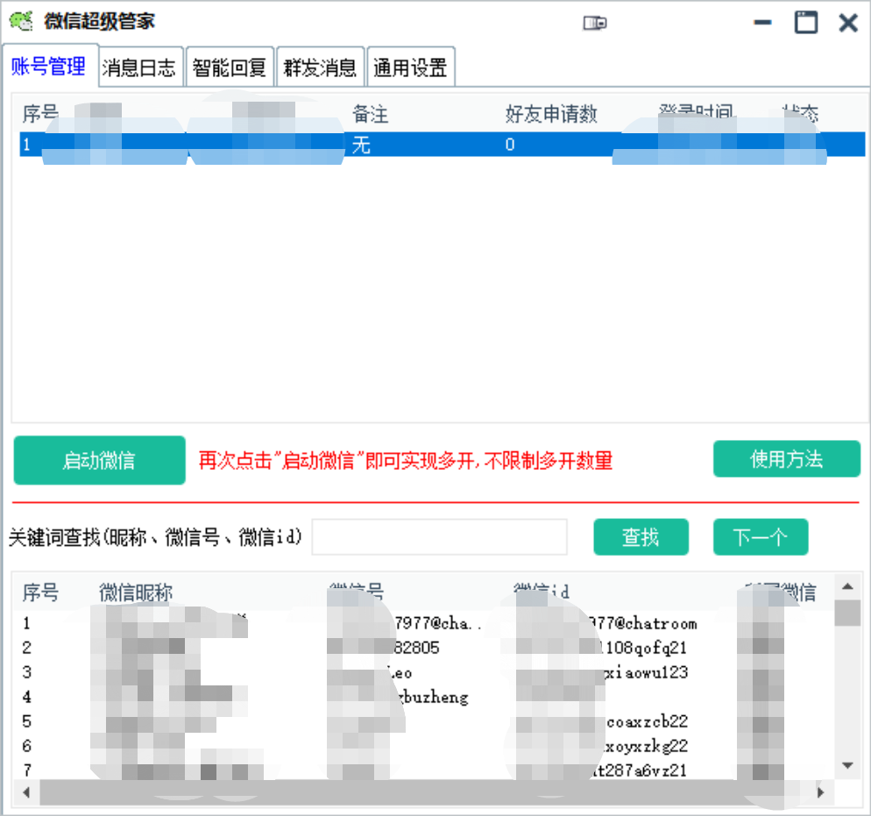Open the 智能回复 tab
The width and height of the screenshot is (871, 816).
230,67
